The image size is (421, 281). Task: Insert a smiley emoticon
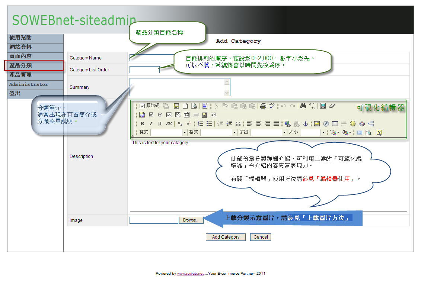352,124
